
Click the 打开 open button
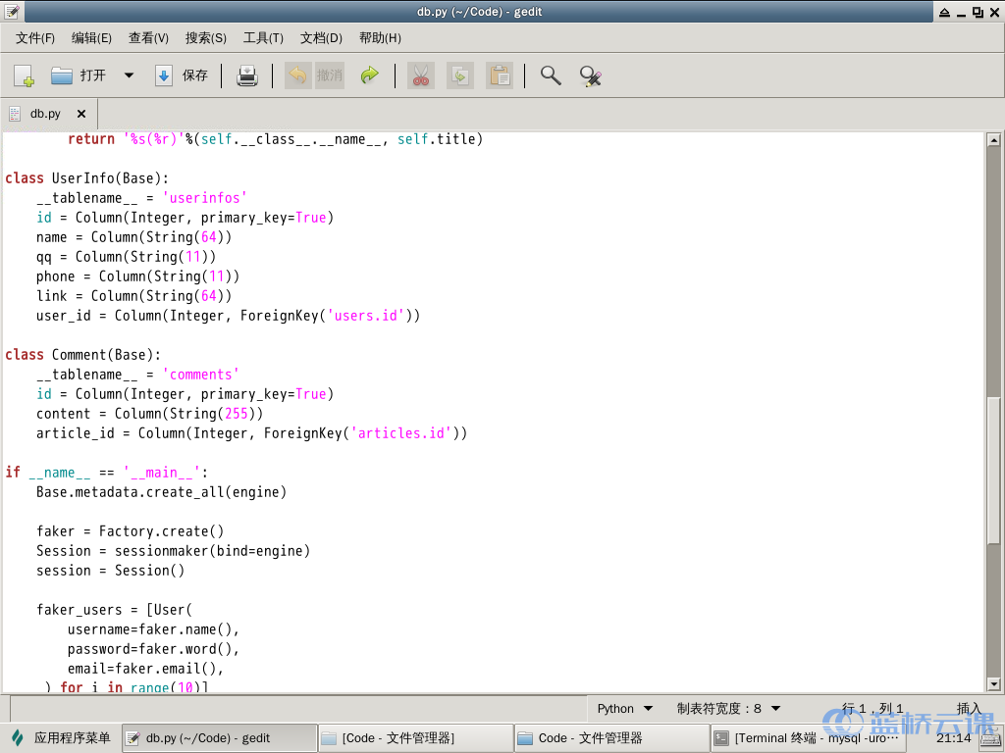[79, 75]
